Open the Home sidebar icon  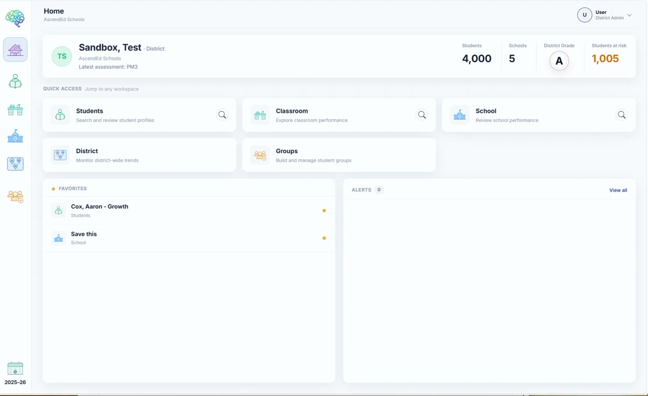(x=15, y=50)
